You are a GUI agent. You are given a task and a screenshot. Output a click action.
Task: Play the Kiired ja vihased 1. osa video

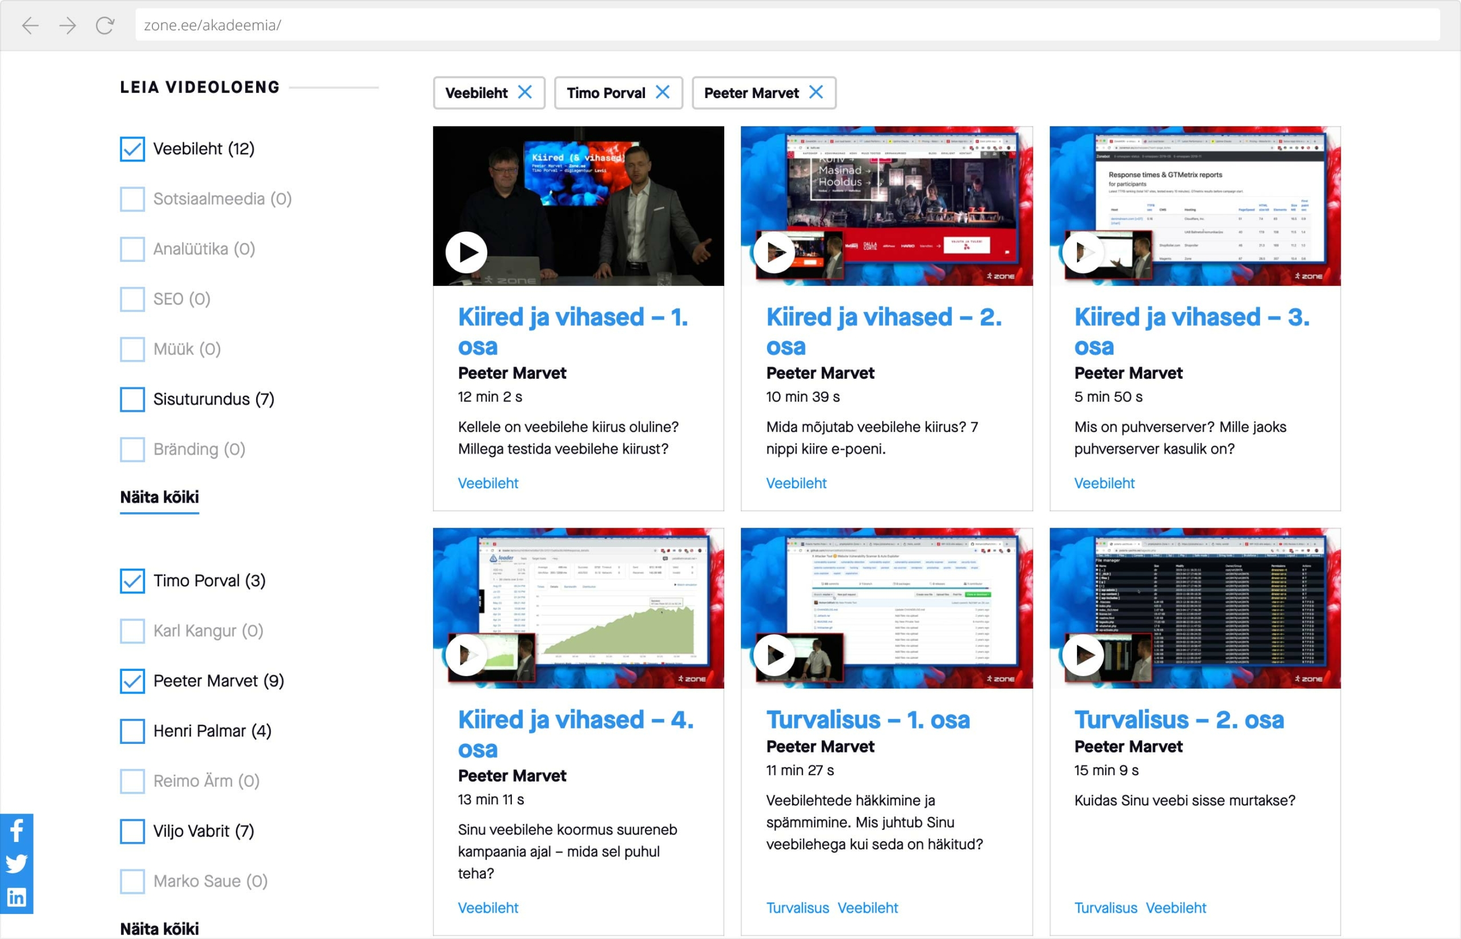pyautogui.click(x=467, y=252)
